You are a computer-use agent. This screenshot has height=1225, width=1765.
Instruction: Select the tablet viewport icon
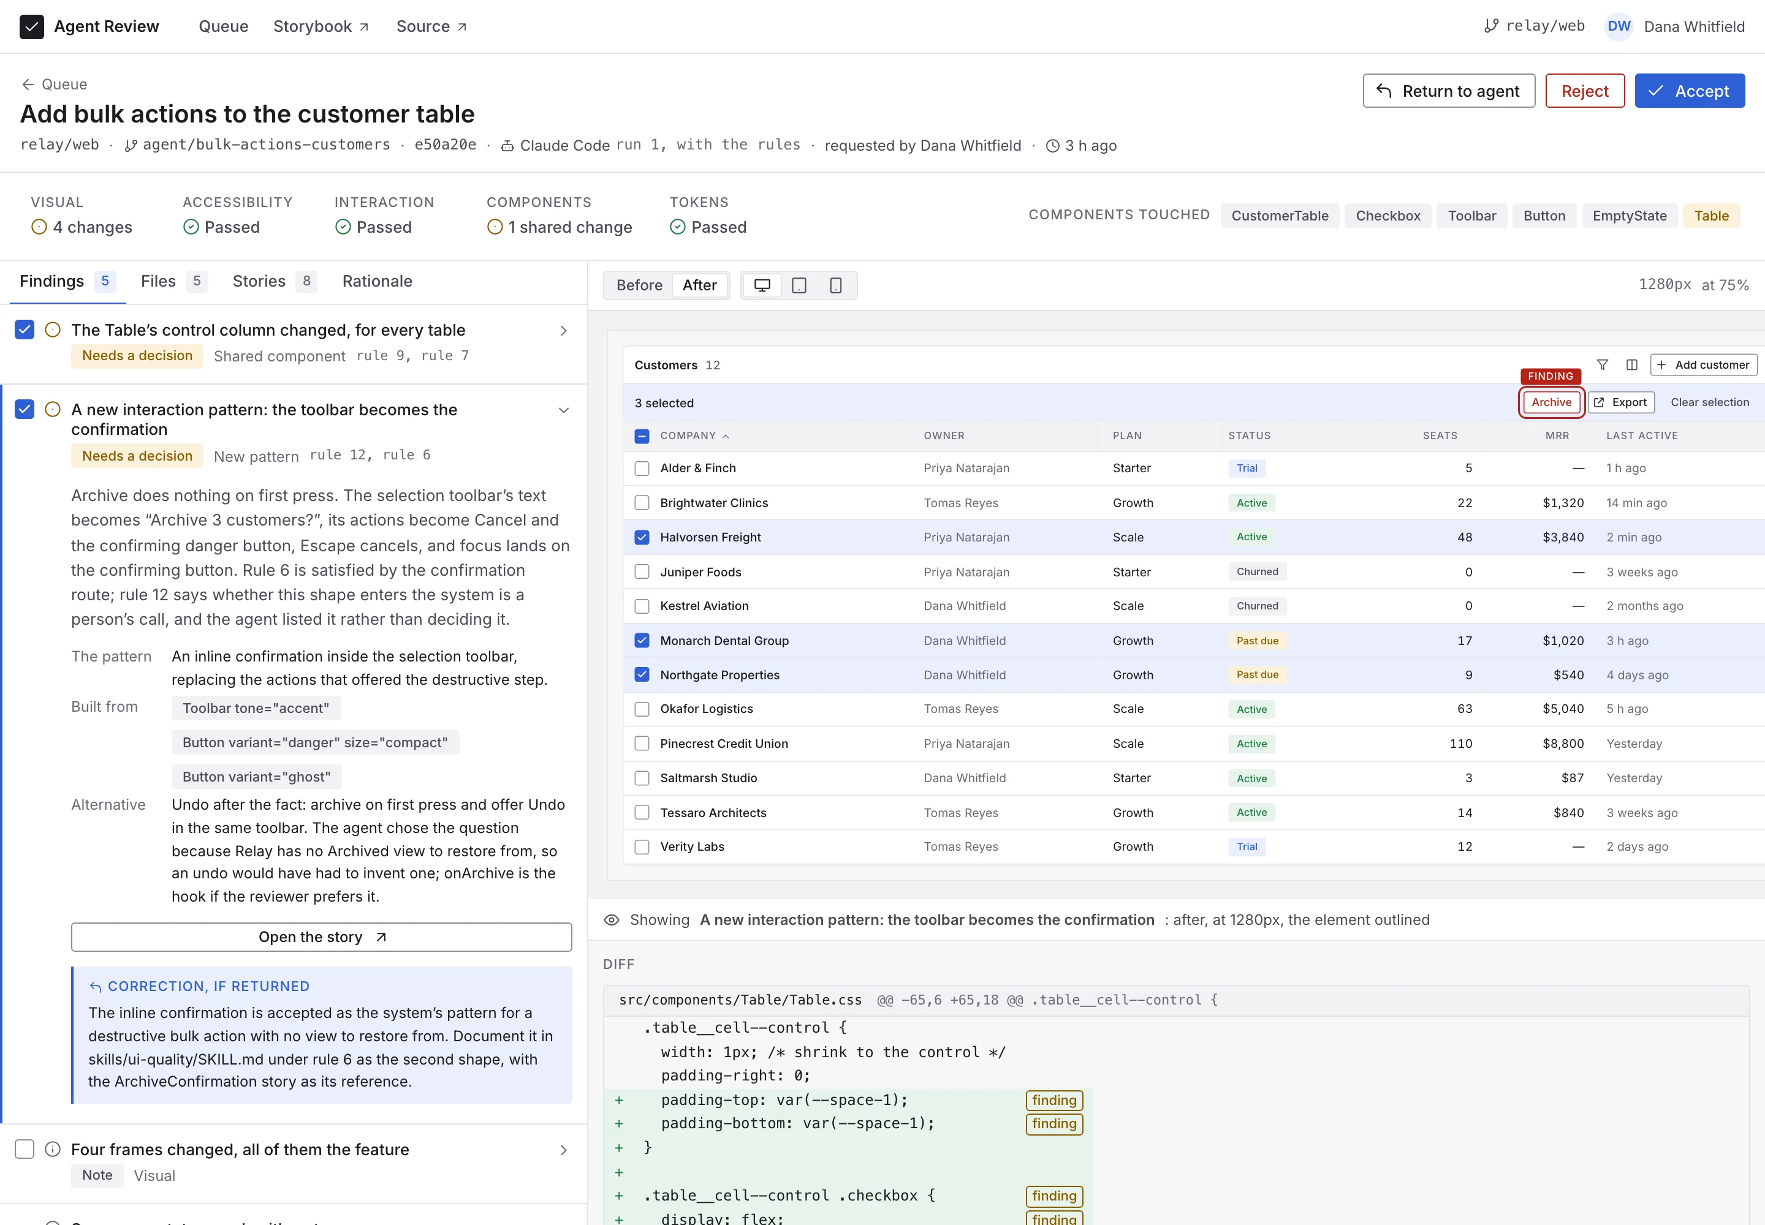[799, 285]
